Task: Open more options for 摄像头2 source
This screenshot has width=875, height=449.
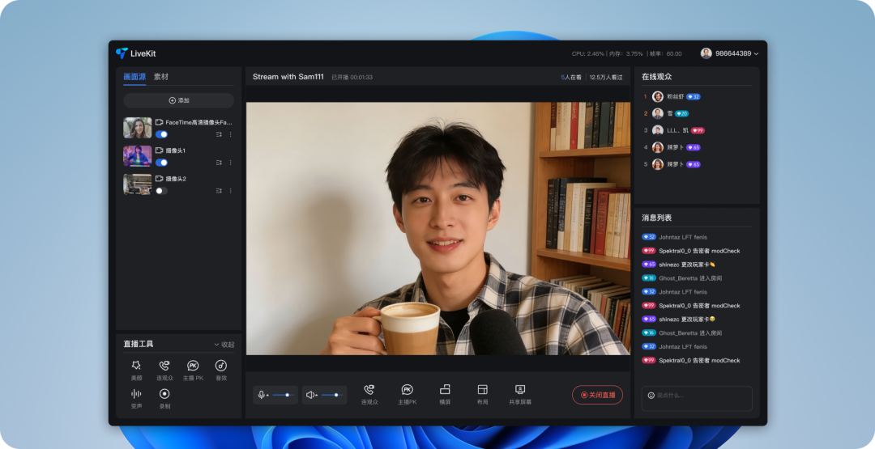Action: (230, 190)
